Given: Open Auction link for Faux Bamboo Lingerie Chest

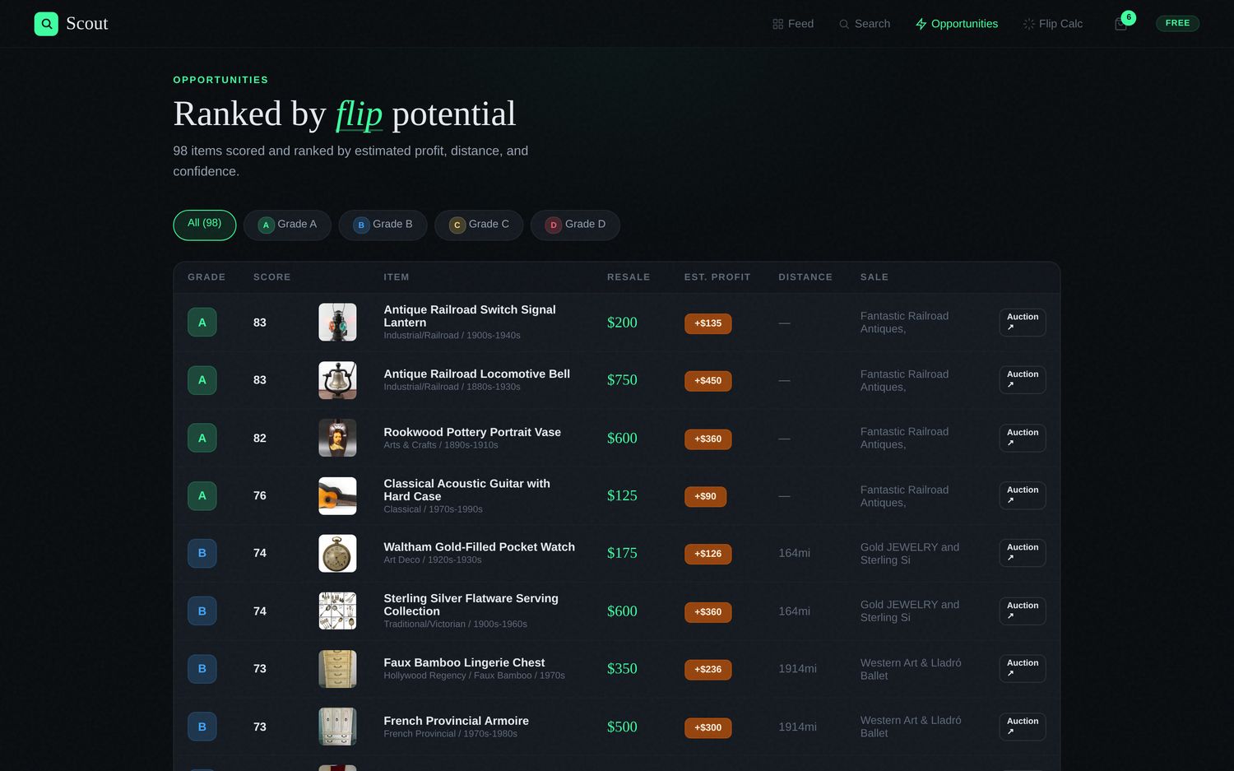Looking at the screenshot, I should (1023, 669).
